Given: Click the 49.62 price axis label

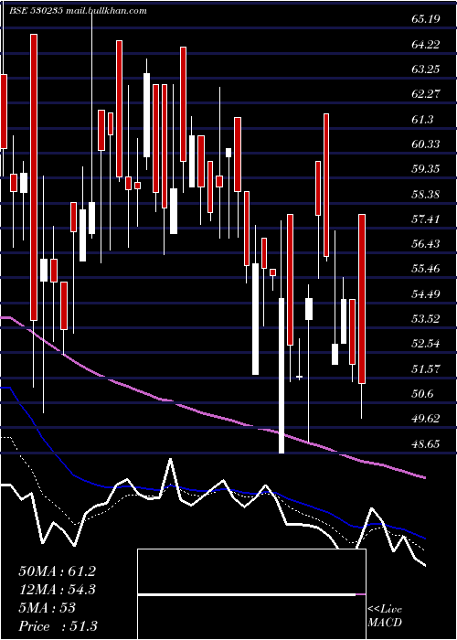Looking at the screenshot, I should point(426,419).
